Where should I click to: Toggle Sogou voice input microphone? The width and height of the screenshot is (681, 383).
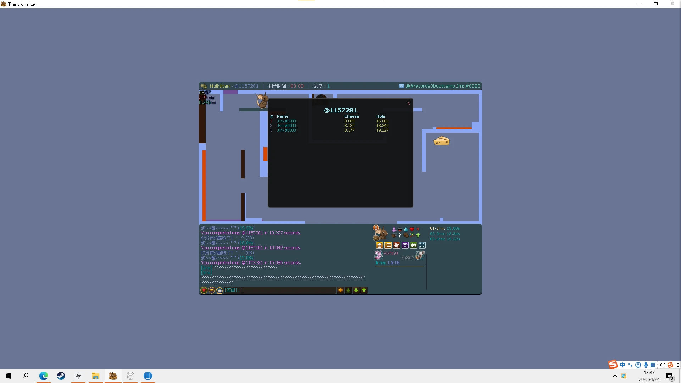click(x=646, y=365)
